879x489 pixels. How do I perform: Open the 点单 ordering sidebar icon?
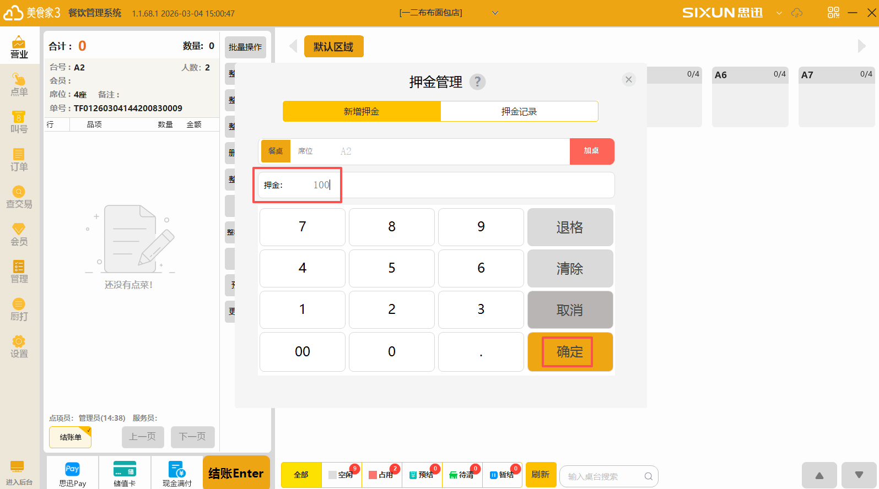point(19,84)
